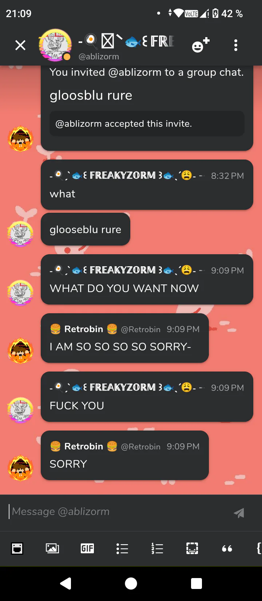Tap the add emoji reaction icon
The width and height of the screenshot is (262, 601).
(x=201, y=45)
